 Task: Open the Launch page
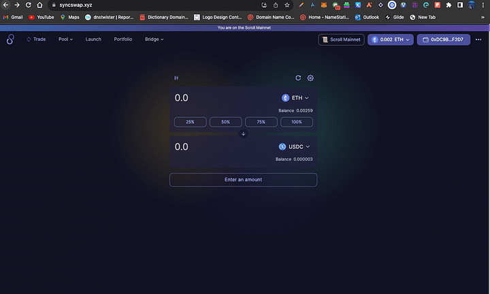93,39
